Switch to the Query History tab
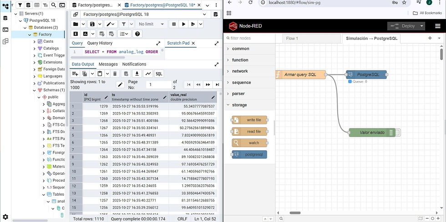This screenshot has height=222, width=446. [x=100, y=43]
